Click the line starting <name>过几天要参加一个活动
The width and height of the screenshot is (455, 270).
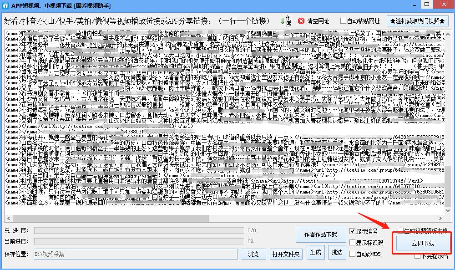(x=225, y=164)
